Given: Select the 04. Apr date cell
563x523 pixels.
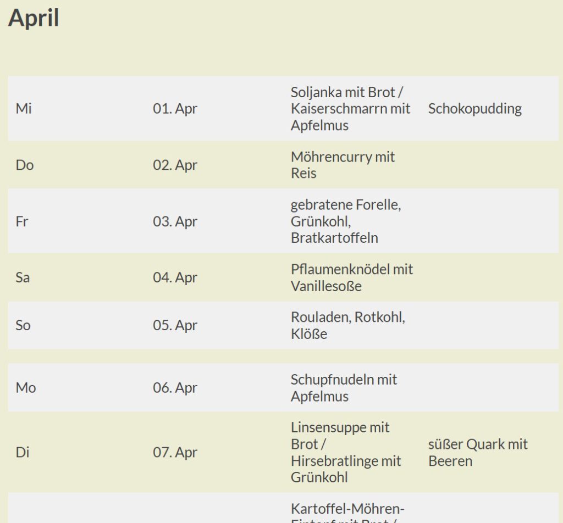Looking at the screenshot, I should pyautogui.click(x=175, y=277).
